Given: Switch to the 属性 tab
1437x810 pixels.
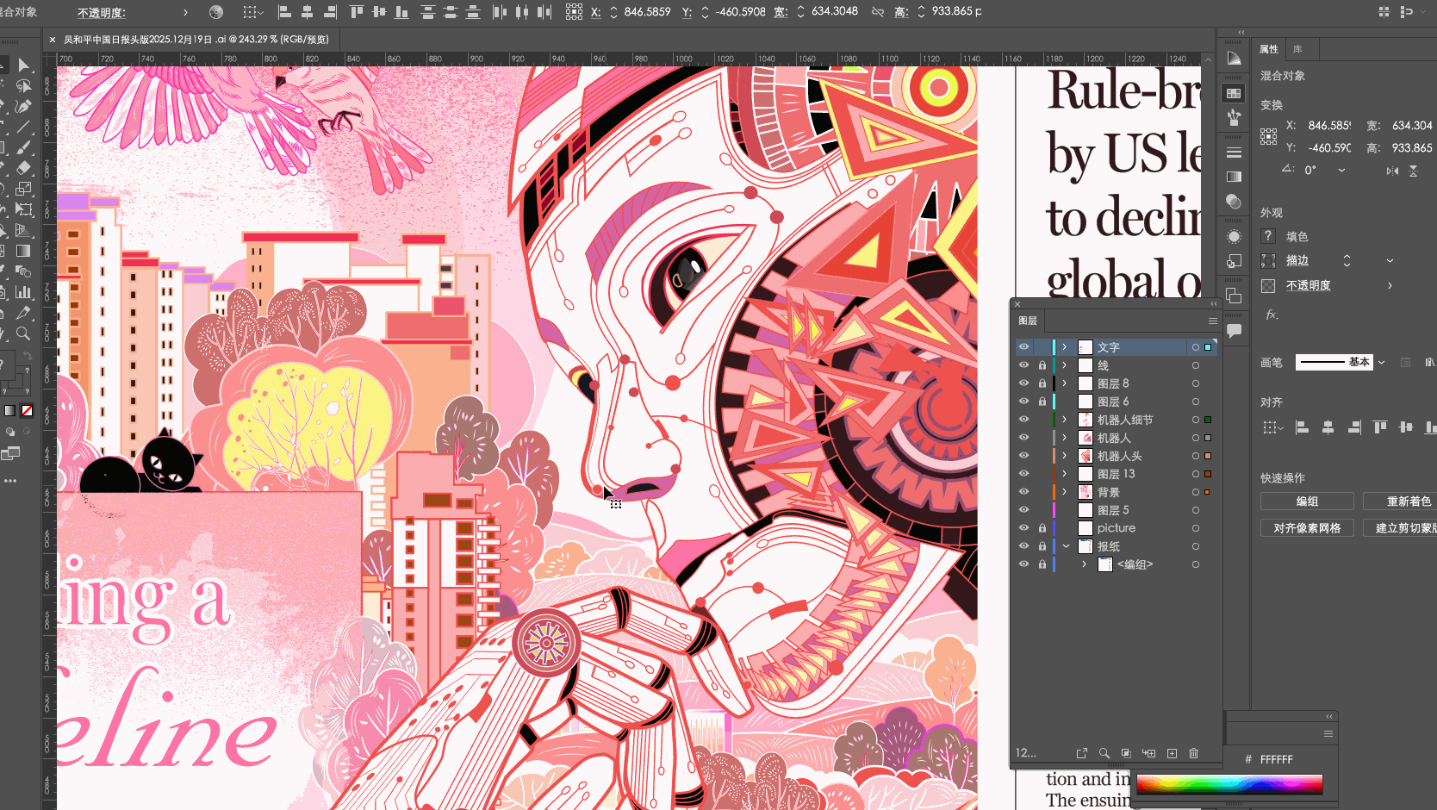Looking at the screenshot, I should click(1269, 49).
